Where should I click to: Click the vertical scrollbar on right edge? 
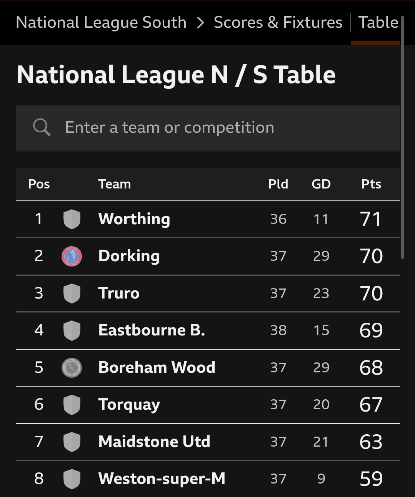point(402,137)
